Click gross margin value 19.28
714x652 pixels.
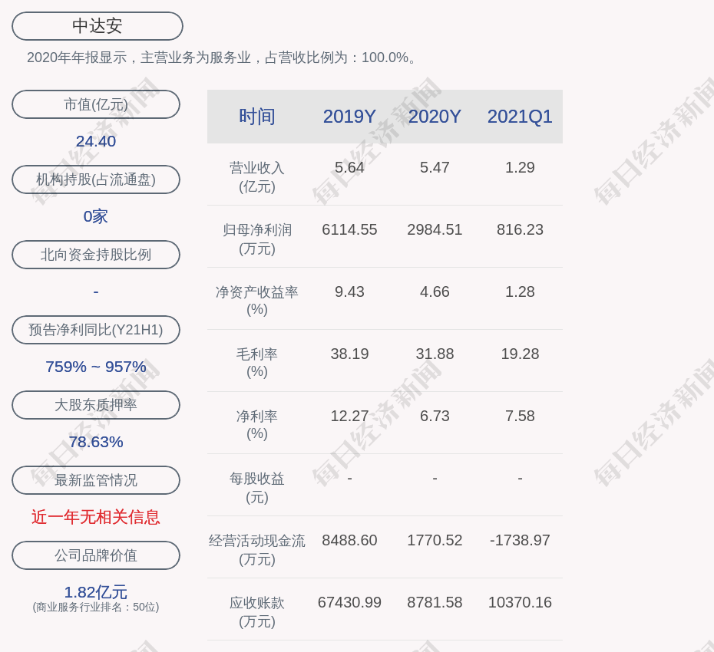click(520, 354)
